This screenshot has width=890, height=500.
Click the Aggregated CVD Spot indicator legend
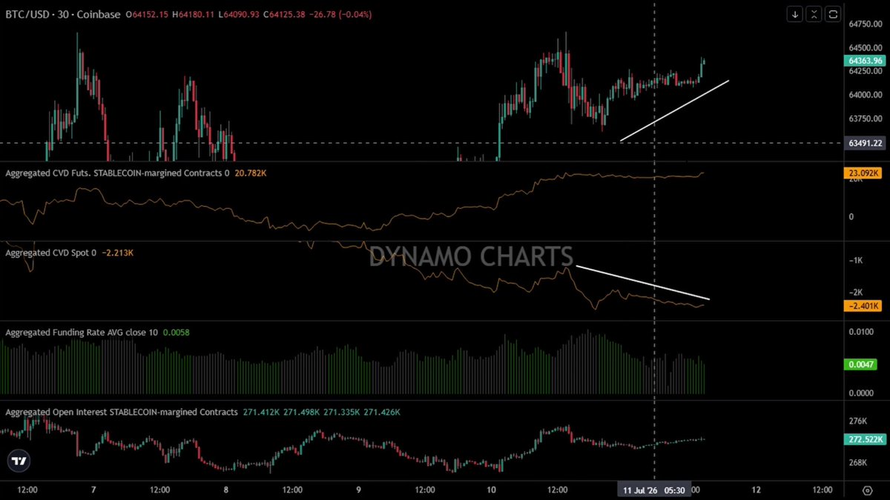[x=51, y=253]
